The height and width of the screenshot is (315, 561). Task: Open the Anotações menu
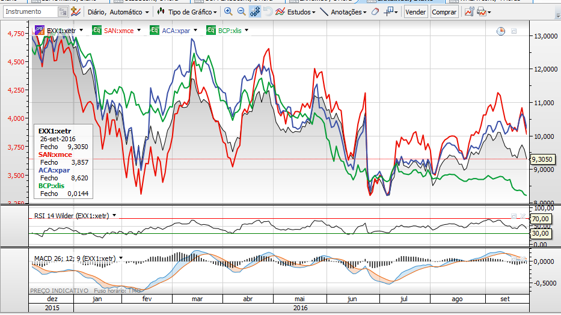[342, 12]
